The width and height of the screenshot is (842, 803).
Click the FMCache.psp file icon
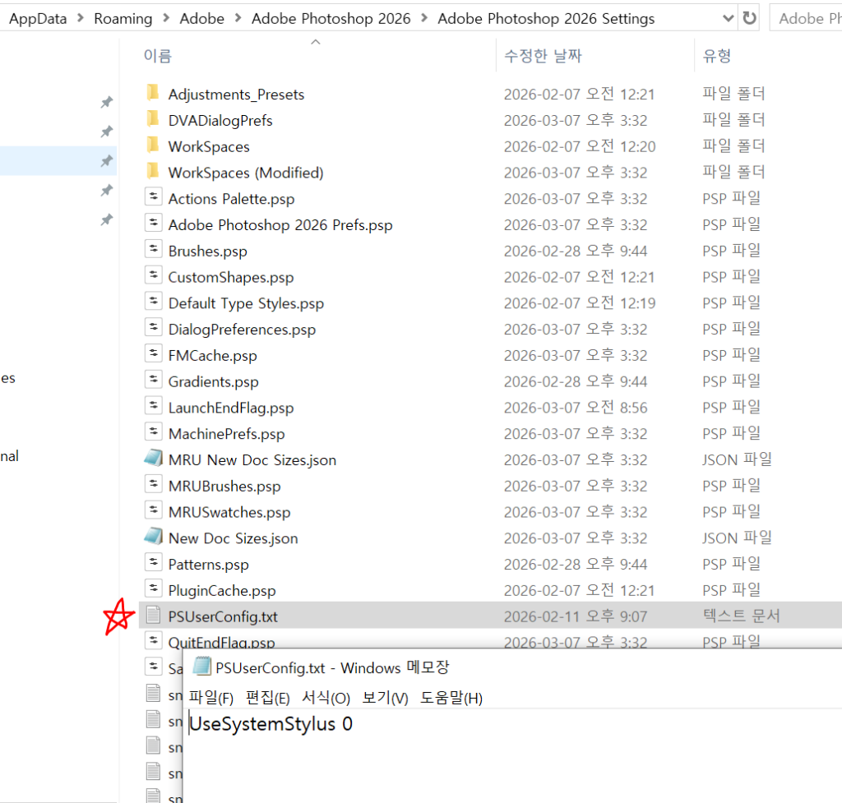(x=154, y=354)
